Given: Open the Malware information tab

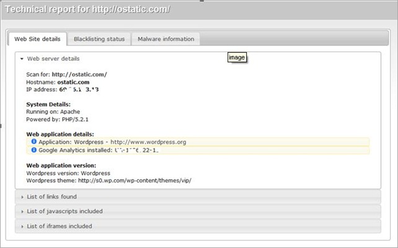Looking at the screenshot, I should tap(166, 39).
